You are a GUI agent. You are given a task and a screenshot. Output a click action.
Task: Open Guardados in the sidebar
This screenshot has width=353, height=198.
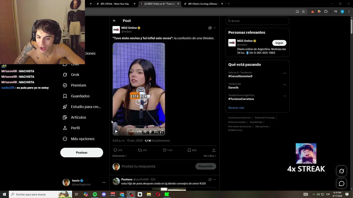(76, 96)
